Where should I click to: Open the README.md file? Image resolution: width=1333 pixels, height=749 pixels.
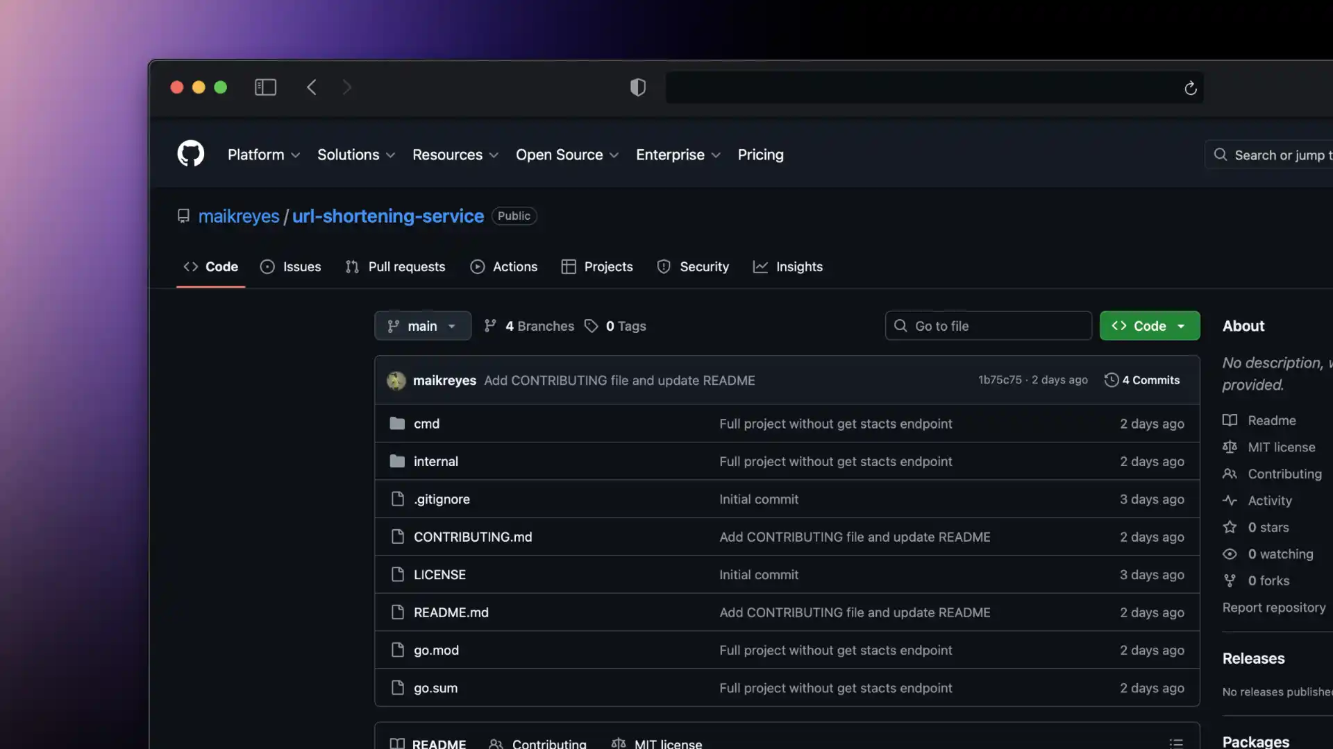(x=451, y=612)
